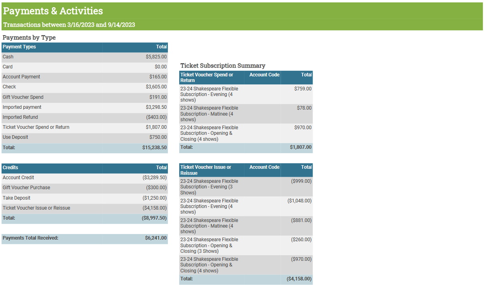
Task: Select the Imported payment row label
Action: pyautogui.click(x=22, y=107)
